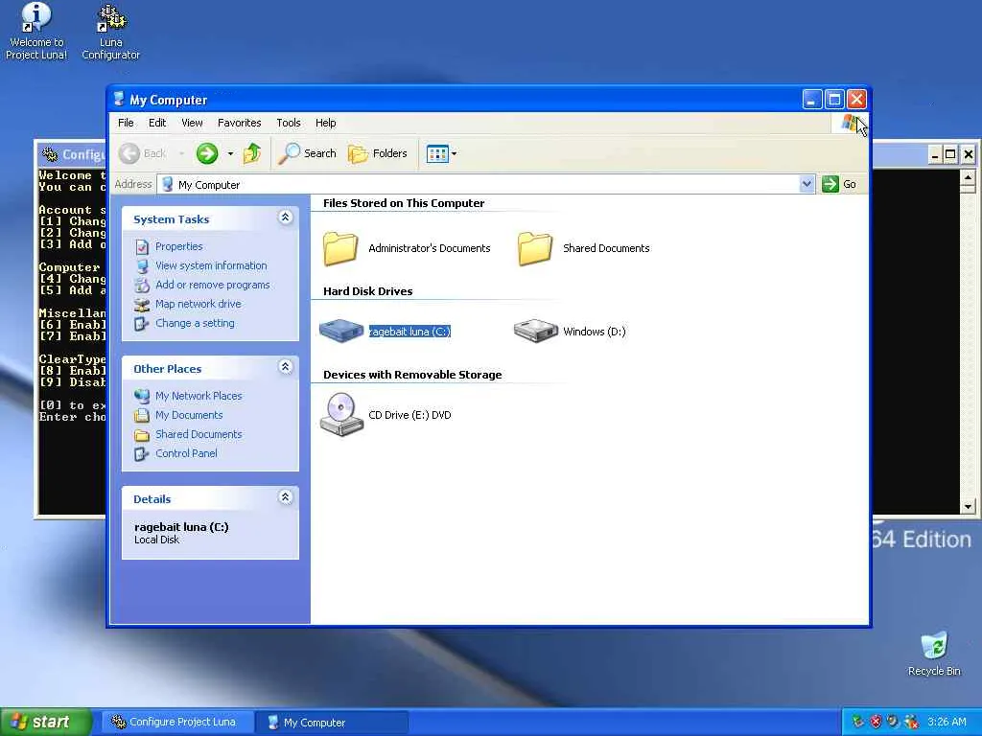Click the green Forward arrow button
982x736 pixels.
207,153
